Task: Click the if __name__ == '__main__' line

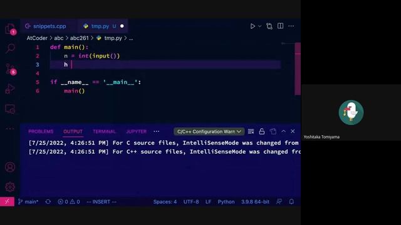Action: coord(96,82)
